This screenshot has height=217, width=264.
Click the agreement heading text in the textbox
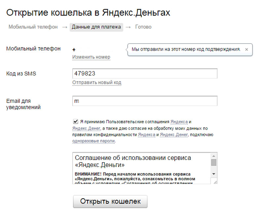(x=133, y=161)
